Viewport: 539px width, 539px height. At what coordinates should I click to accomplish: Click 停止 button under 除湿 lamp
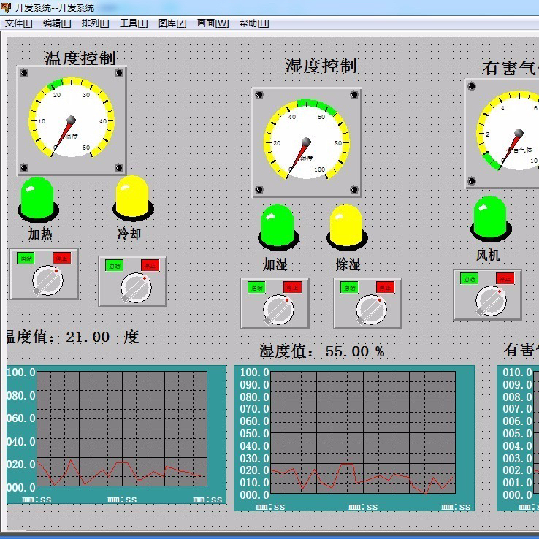click(x=386, y=287)
